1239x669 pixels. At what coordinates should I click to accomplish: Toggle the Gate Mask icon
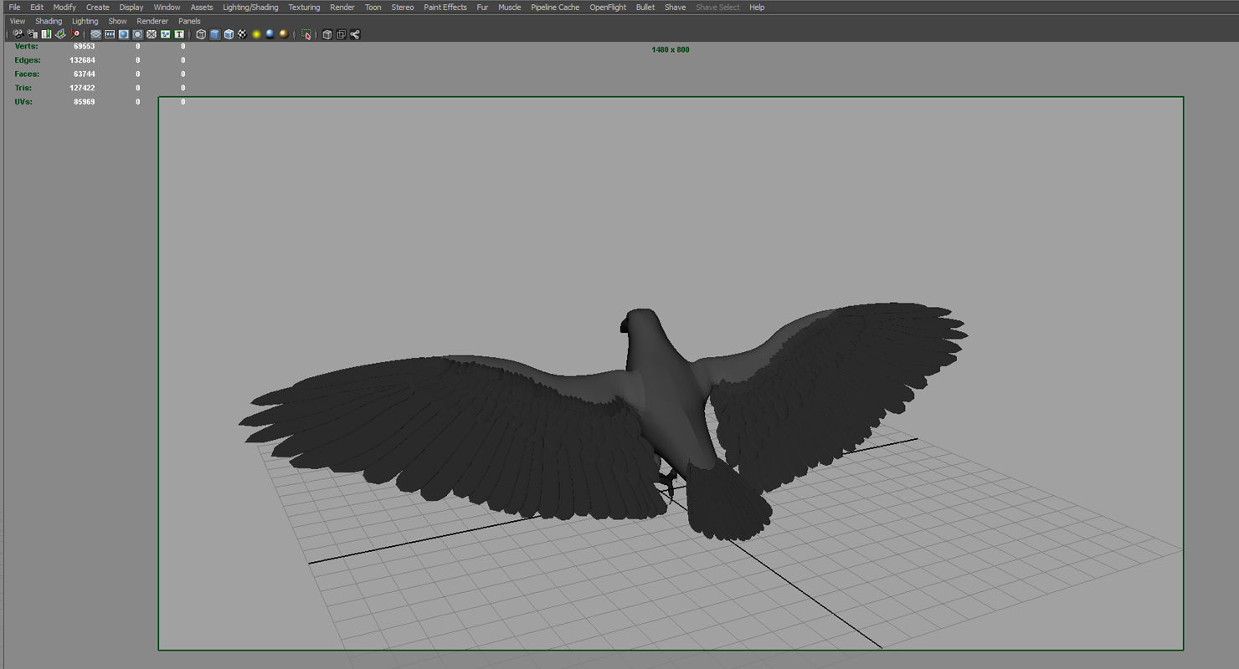click(137, 34)
